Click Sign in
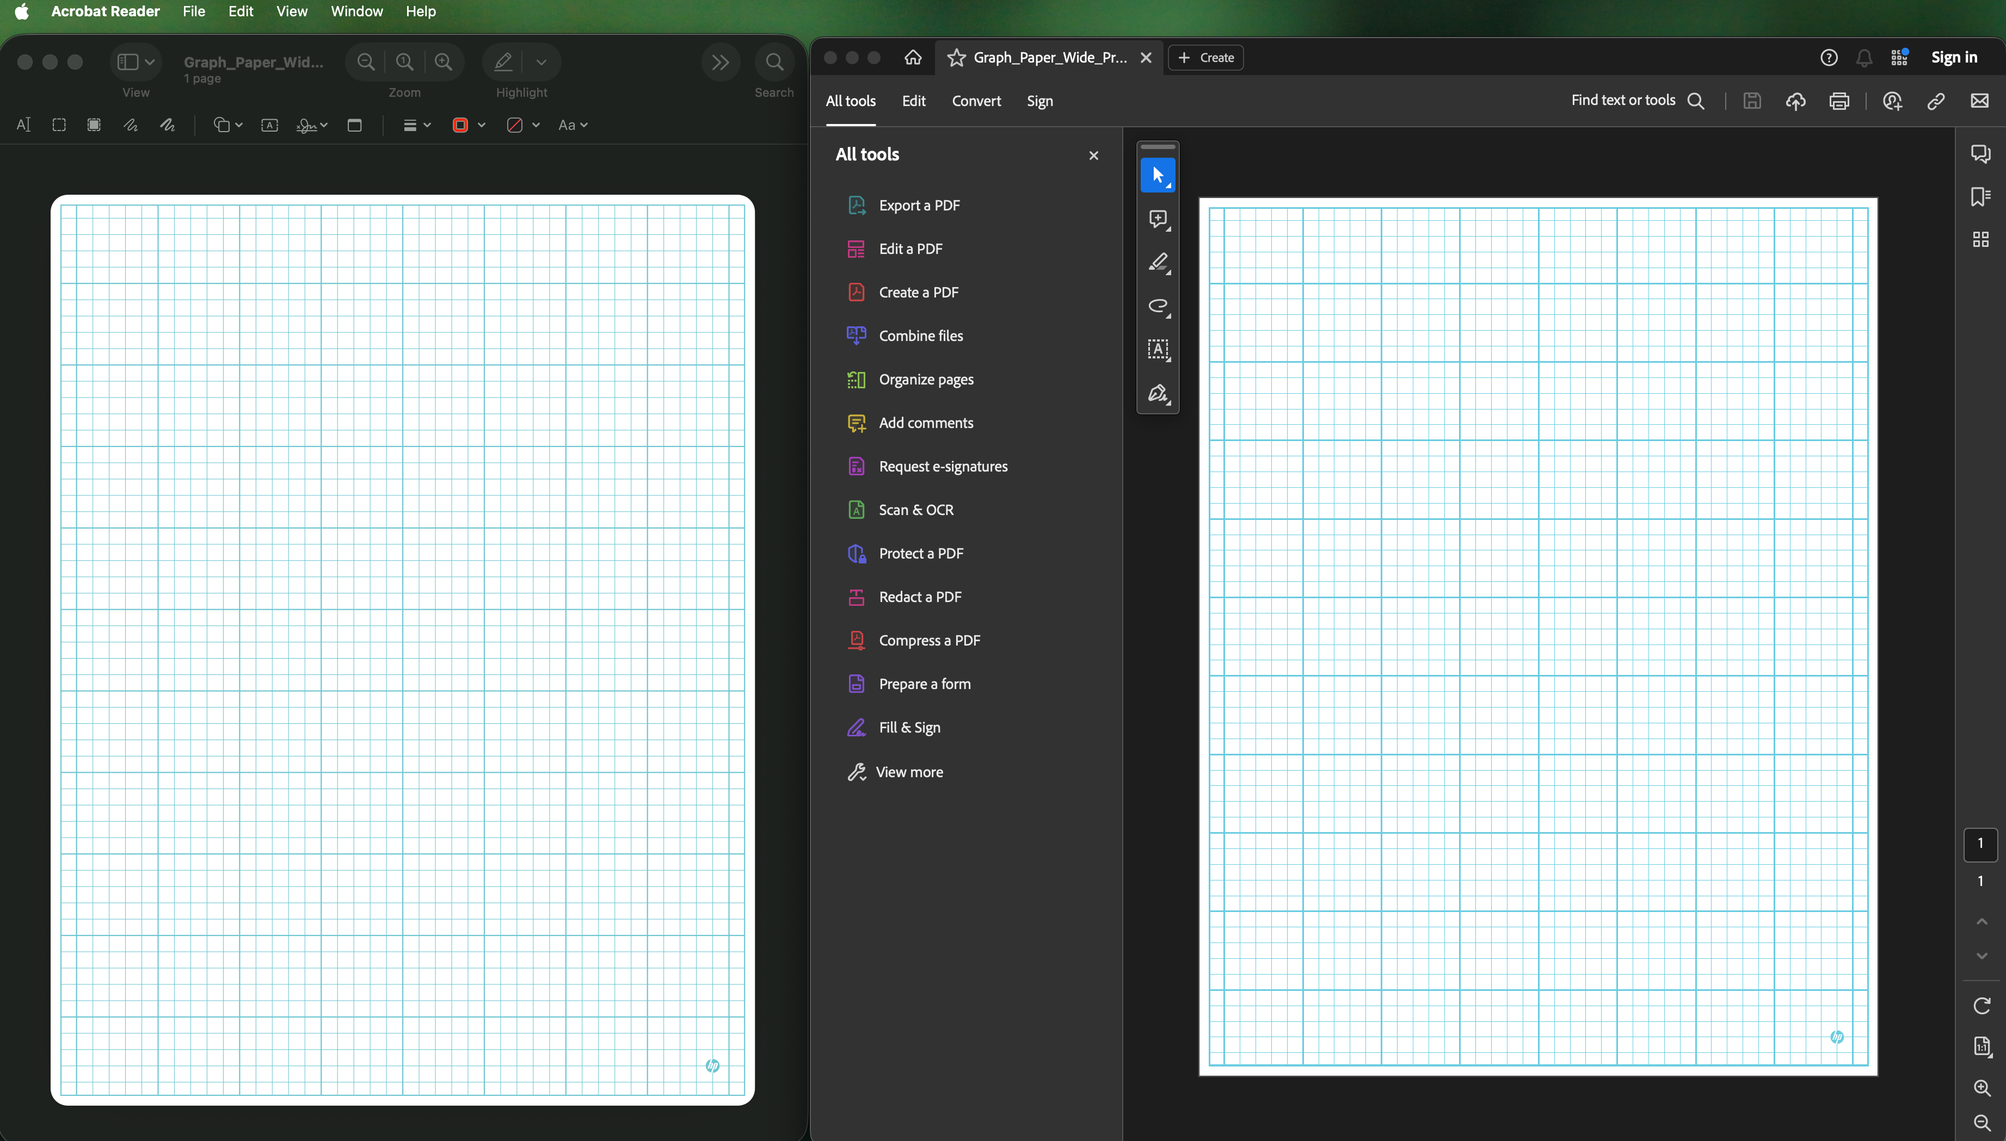2006x1141 pixels. (1953, 57)
